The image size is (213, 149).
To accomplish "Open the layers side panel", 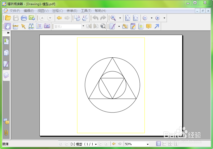I will [x=6, y=75].
